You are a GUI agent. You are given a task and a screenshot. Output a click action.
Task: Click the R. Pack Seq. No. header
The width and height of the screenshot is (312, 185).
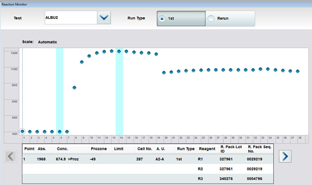pos(260,149)
